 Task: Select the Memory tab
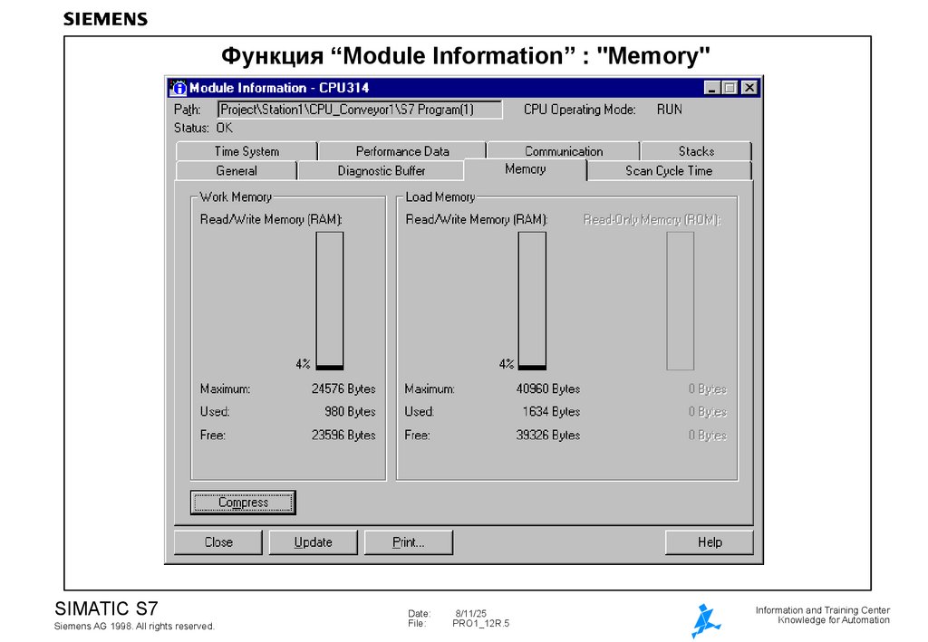click(527, 168)
